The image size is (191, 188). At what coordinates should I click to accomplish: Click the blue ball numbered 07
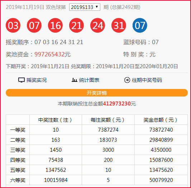[x=140, y=25]
